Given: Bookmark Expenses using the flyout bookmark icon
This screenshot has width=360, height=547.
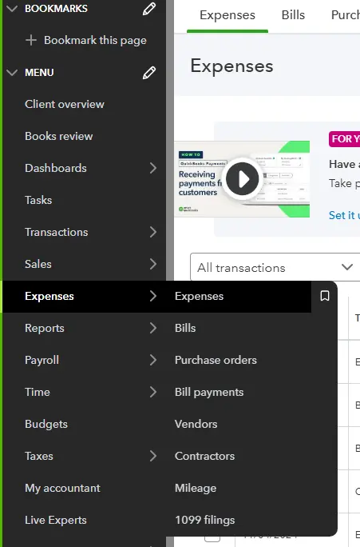Looking at the screenshot, I should pos(325,296).
